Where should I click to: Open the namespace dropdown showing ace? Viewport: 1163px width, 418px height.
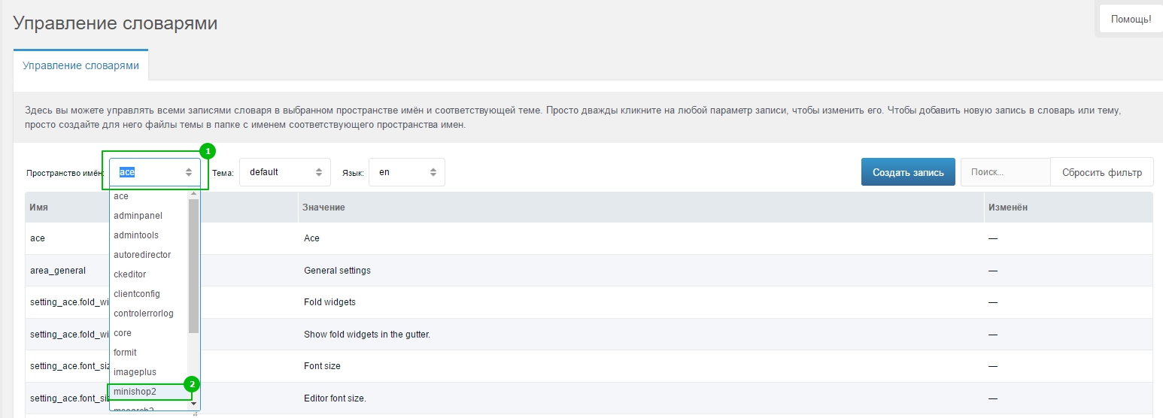pos(155,172)
